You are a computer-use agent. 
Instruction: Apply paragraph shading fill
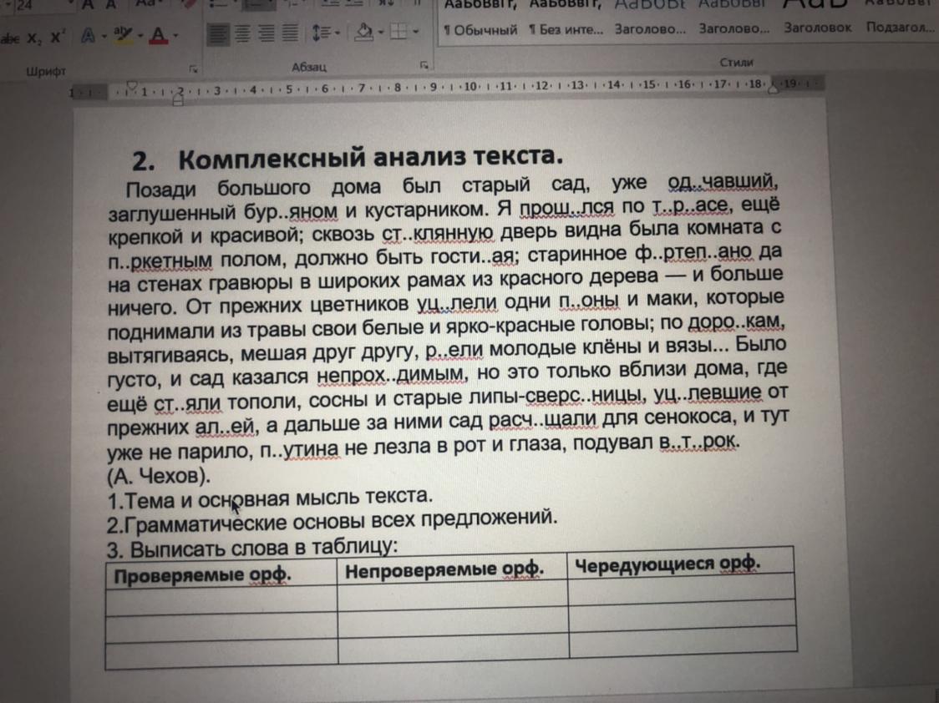click(x=363, y=31)
